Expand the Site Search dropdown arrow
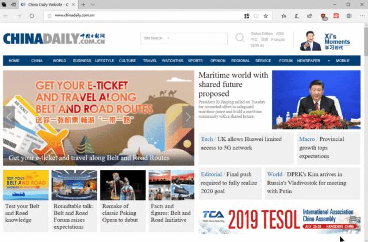 pyautogui.click(x=168, y=38)
